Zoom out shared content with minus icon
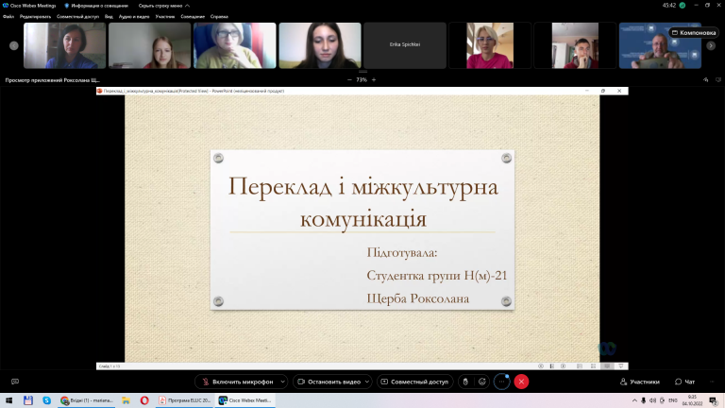This screenshot has height=408, width=725. pos(349,80)
